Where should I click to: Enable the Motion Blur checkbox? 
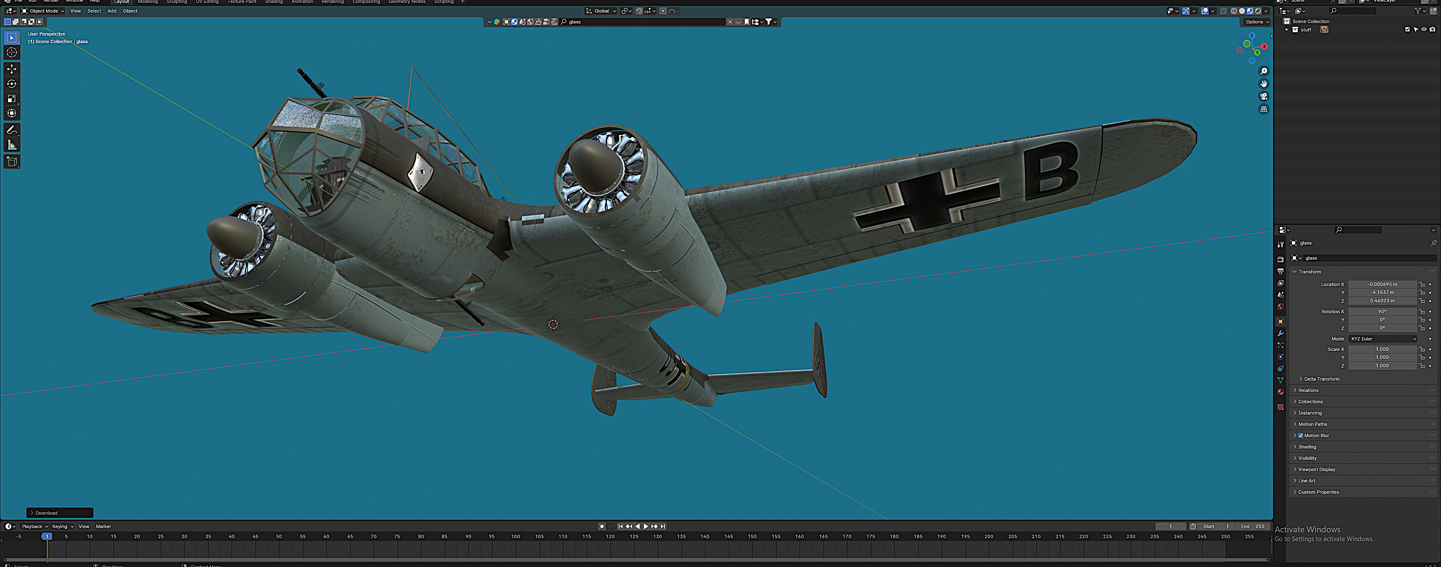(1301, 436)
